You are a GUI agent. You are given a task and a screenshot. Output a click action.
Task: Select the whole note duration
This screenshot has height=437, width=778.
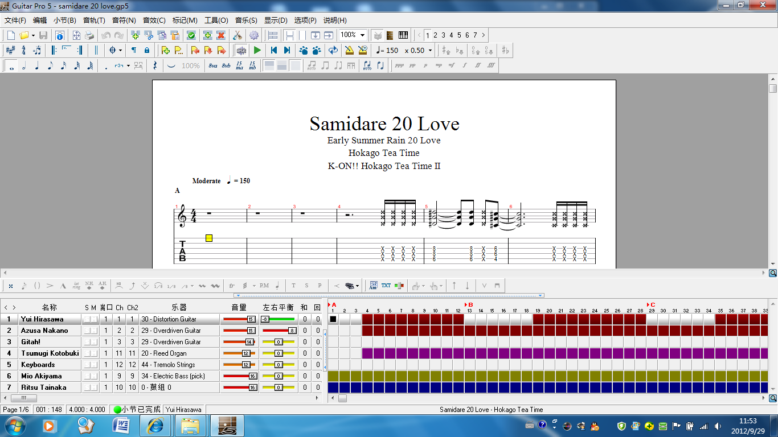[x=11, y=65]
